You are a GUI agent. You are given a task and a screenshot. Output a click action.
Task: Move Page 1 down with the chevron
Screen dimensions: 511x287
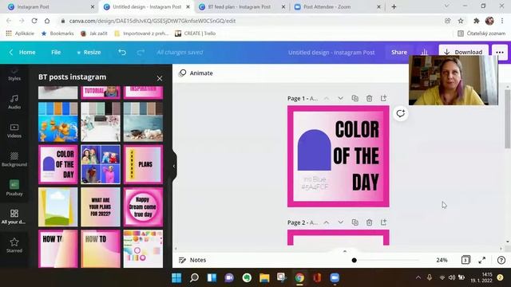[341, 98]
